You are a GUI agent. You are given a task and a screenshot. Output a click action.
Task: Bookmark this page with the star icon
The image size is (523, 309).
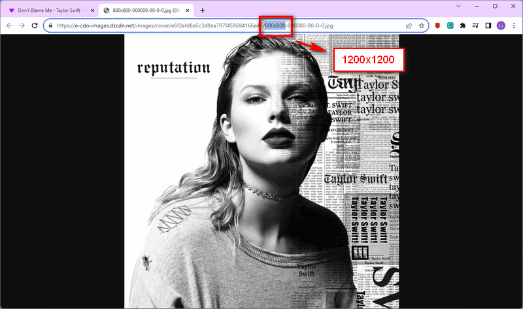(x=422, y=25)
